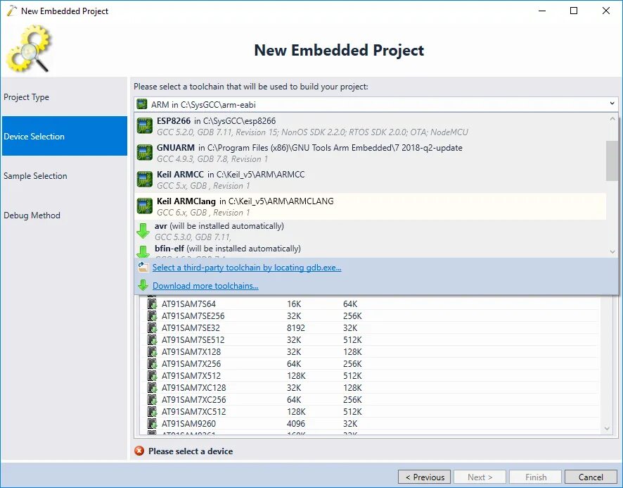Click the chip icon in selected ARM toolchain box

142,104
